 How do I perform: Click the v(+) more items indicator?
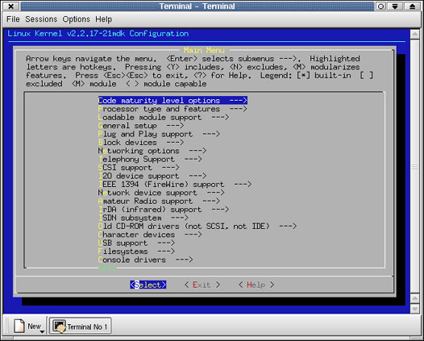pyautogui.click(x=107, y=268)
